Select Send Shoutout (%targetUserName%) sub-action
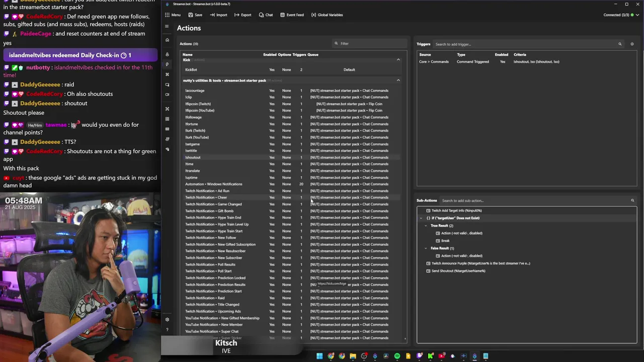Viewport: 644px width, 362px height. tap(458, 271)
